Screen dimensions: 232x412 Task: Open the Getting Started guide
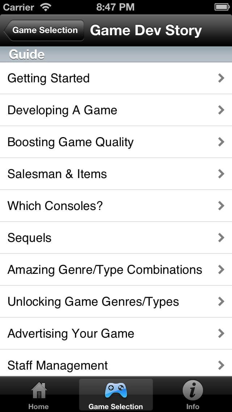coord(116,78)
